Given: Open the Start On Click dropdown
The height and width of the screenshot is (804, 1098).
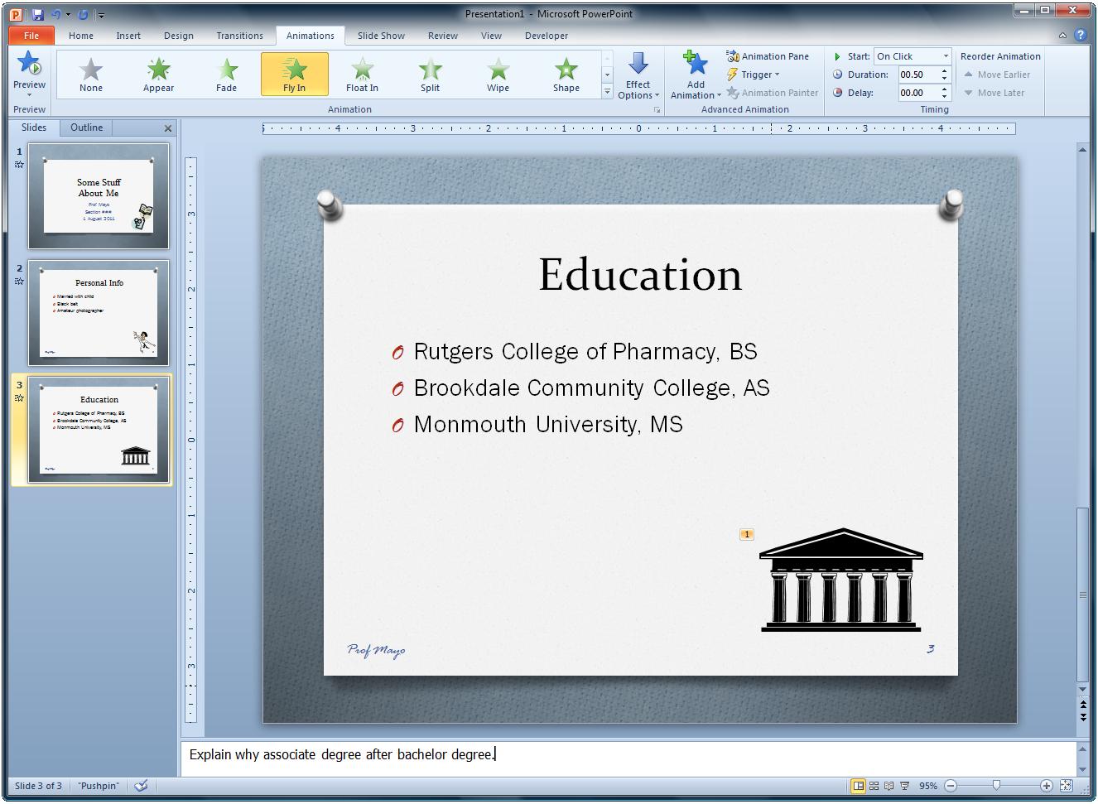Looking at the screenshot, I should pos(946,55).
